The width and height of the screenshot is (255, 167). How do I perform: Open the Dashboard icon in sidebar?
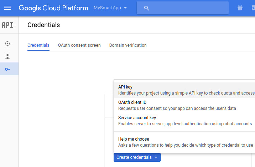coord(7,44)
